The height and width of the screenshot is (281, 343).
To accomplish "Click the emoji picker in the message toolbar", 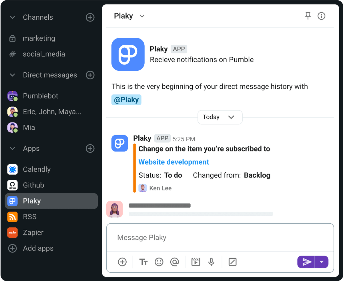I will tap(159, 262).
